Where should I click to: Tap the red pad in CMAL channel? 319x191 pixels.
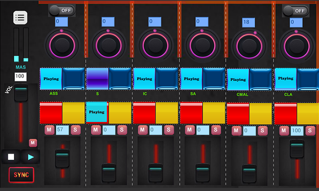point(238,114)
